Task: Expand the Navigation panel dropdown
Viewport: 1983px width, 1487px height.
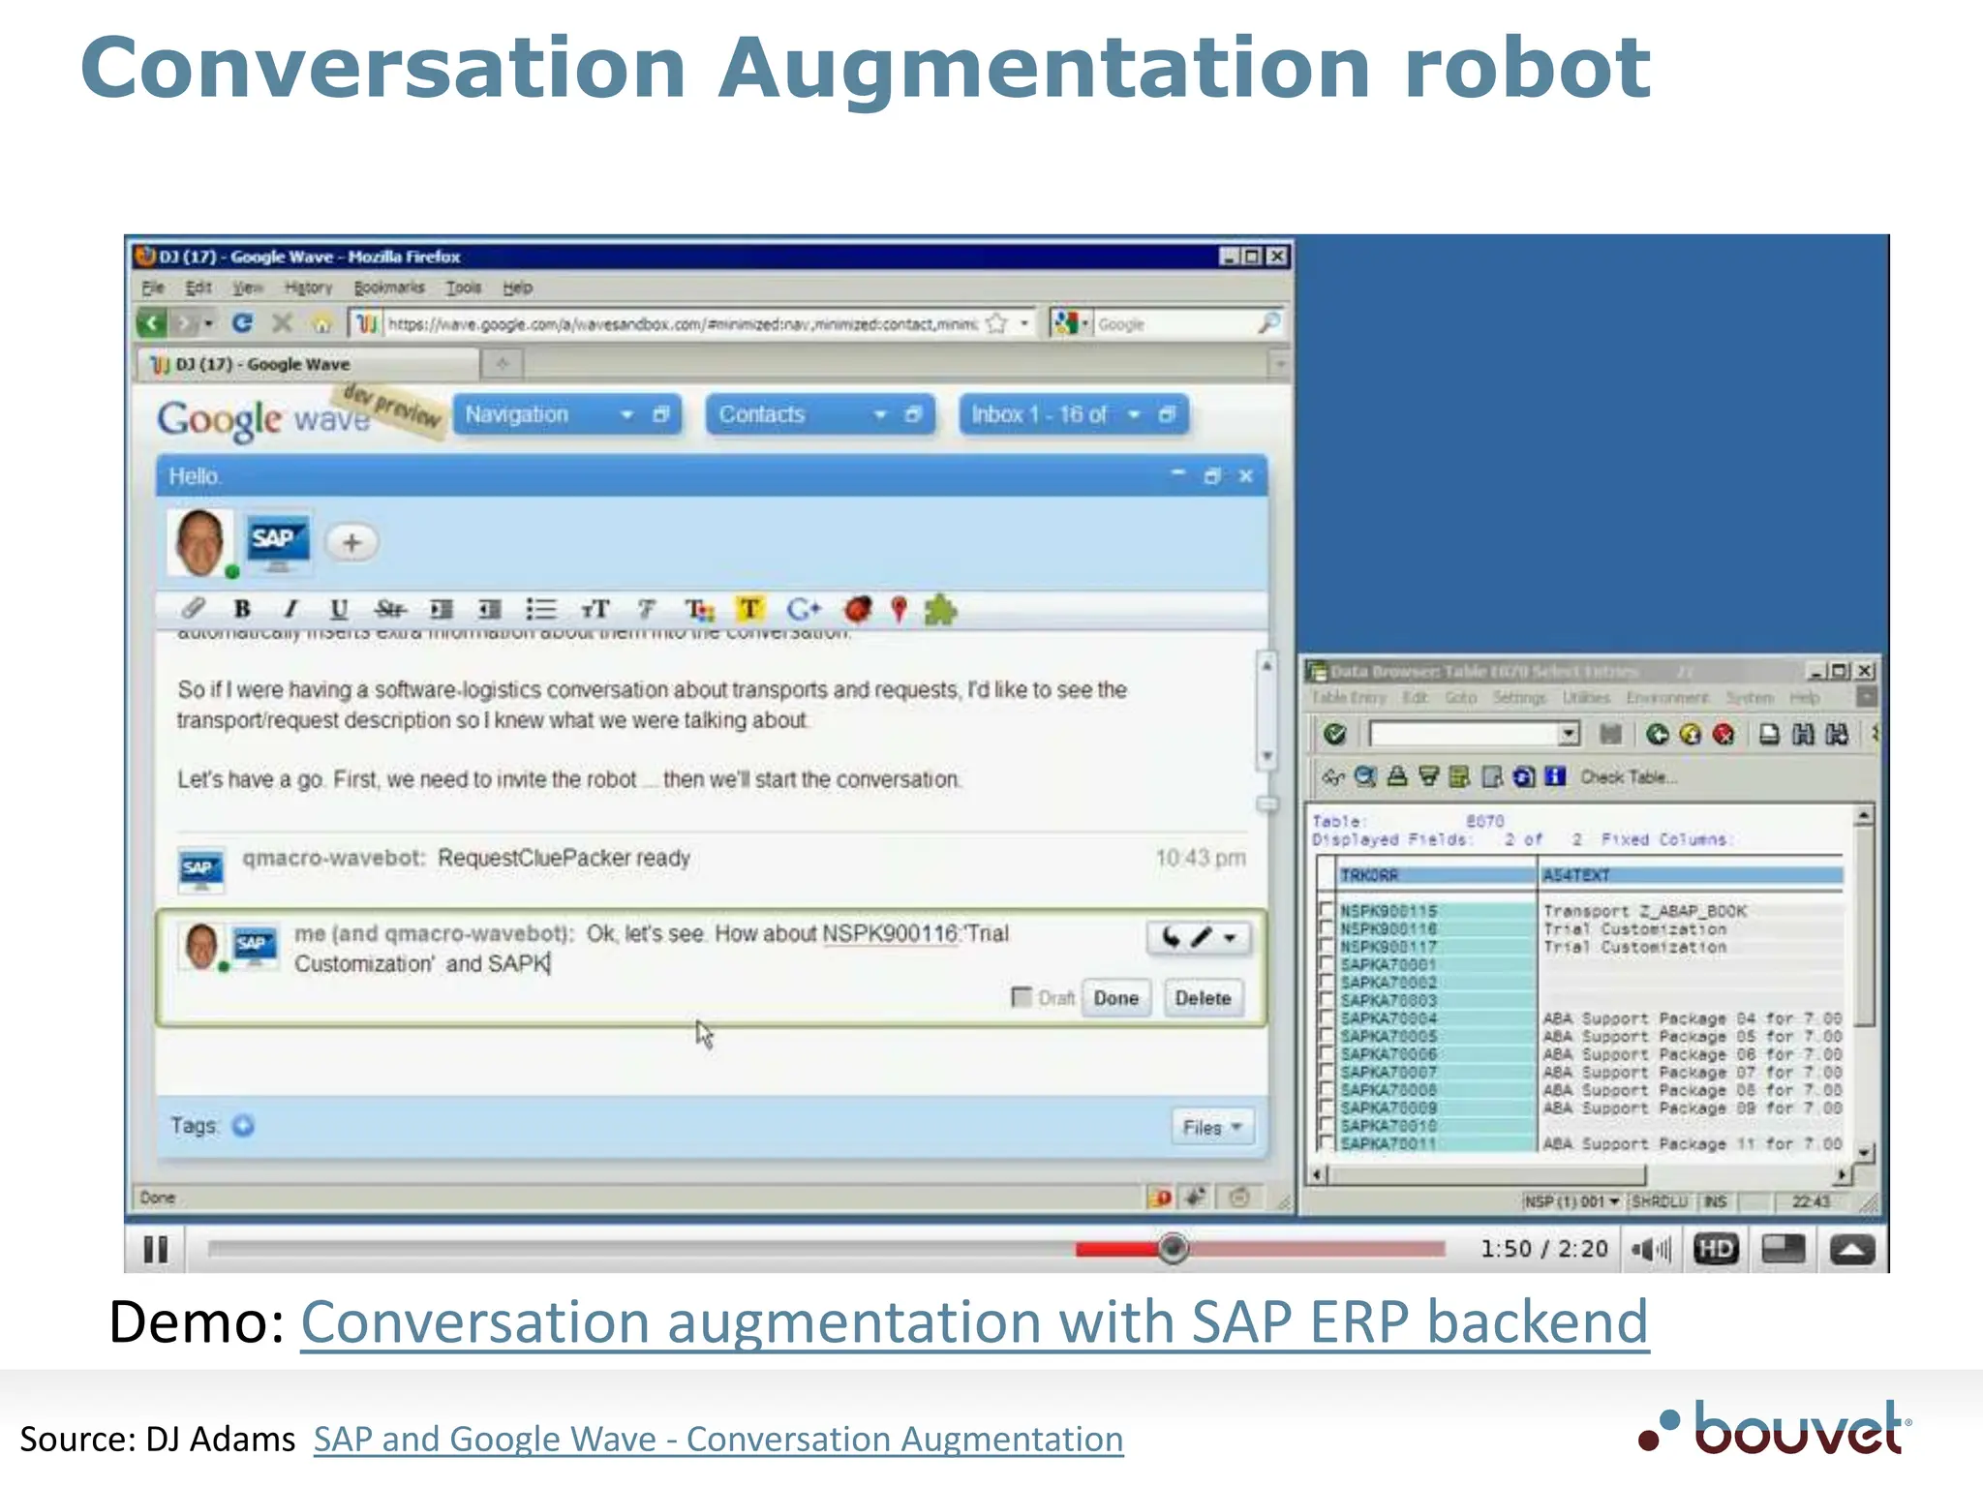Action: pyautogui.click(x=627, y=415)
